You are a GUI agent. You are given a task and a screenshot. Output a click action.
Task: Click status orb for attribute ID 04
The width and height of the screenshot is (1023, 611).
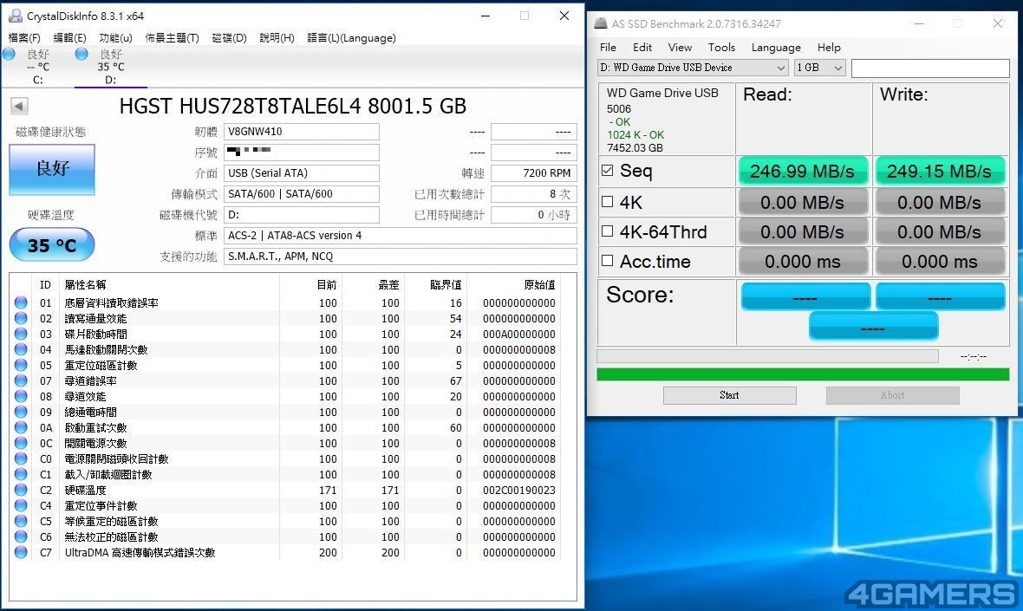(x=21, y=349)
